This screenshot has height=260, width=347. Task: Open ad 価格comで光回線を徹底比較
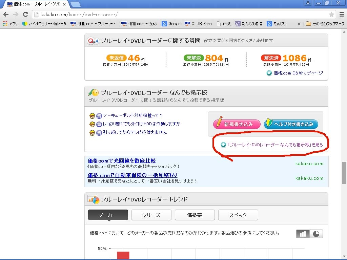point(122,161)
